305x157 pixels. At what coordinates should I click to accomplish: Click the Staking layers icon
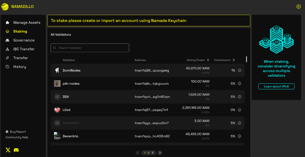[7, 31]
